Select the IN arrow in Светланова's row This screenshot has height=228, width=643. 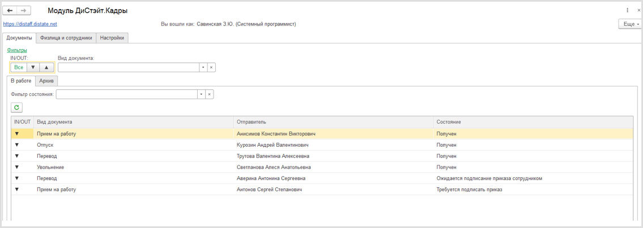pyautogui.click(x=17, y=167)
